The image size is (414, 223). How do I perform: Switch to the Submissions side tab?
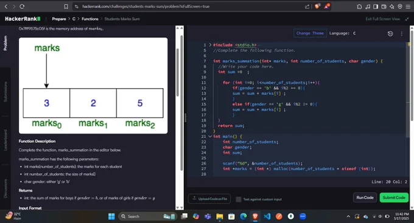point(5,92)
